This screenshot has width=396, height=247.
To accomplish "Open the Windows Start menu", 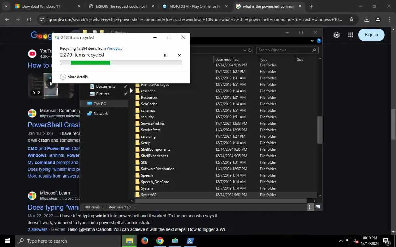I will [7, 241].
